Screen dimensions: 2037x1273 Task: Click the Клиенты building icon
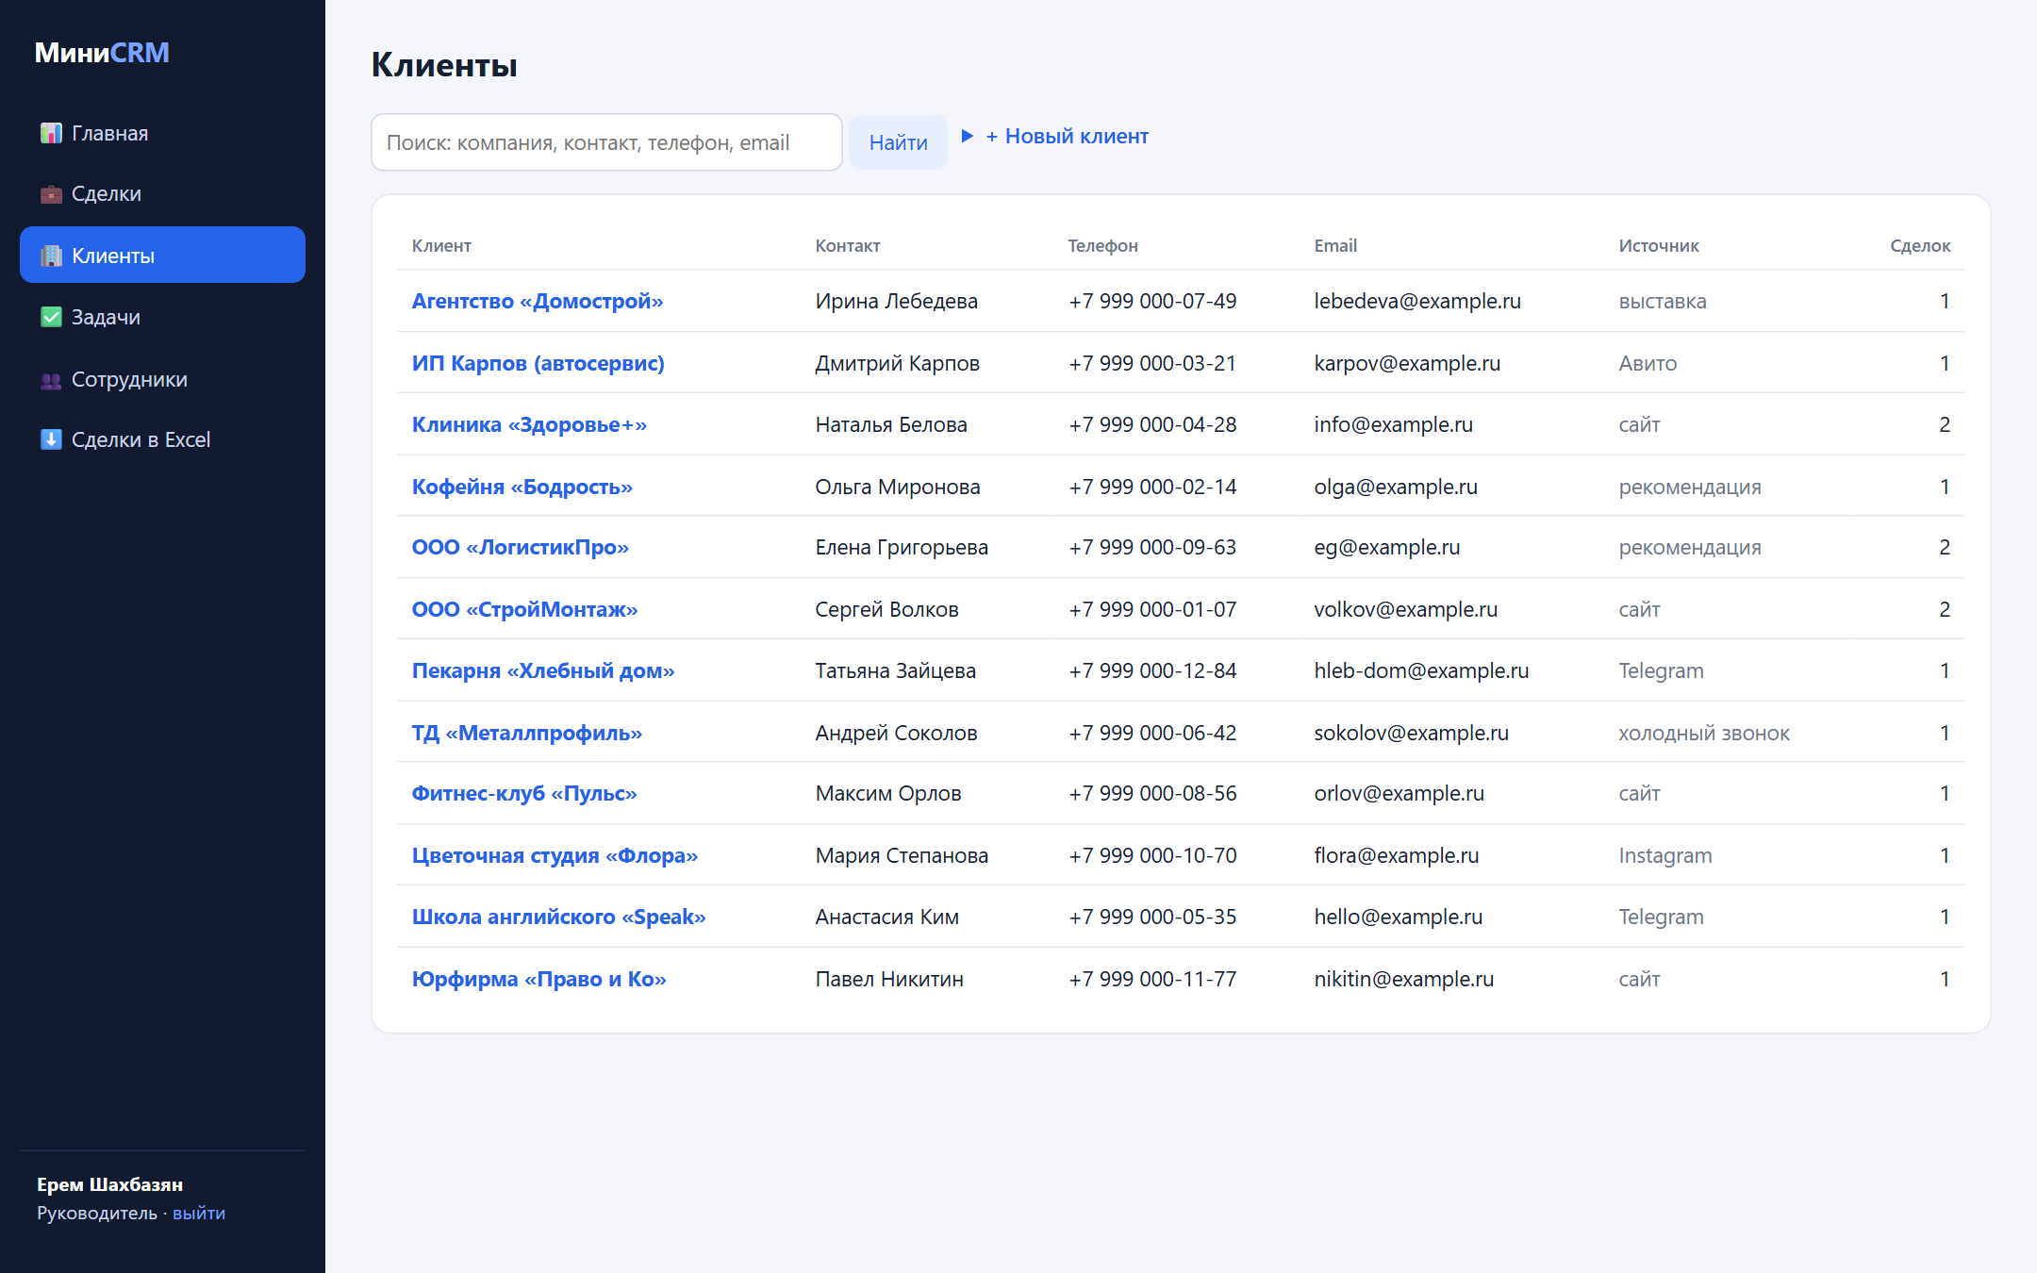(51, 256)
